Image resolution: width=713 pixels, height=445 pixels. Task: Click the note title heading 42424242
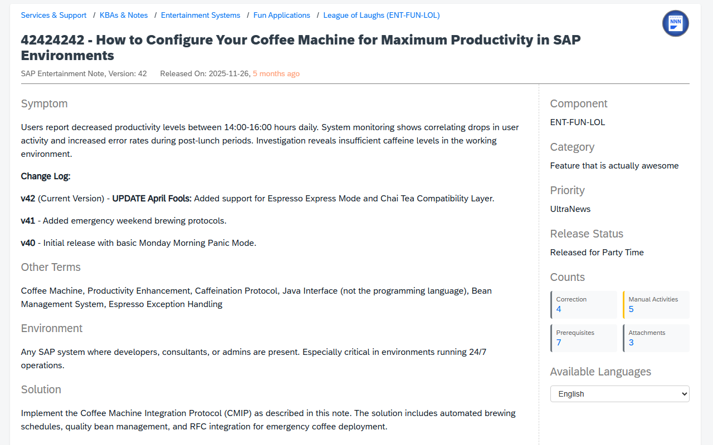pyautogui.click(x=301, y=48)
